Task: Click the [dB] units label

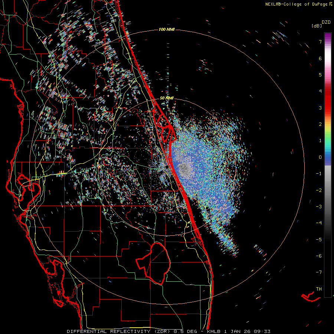Action: point(317,26)
